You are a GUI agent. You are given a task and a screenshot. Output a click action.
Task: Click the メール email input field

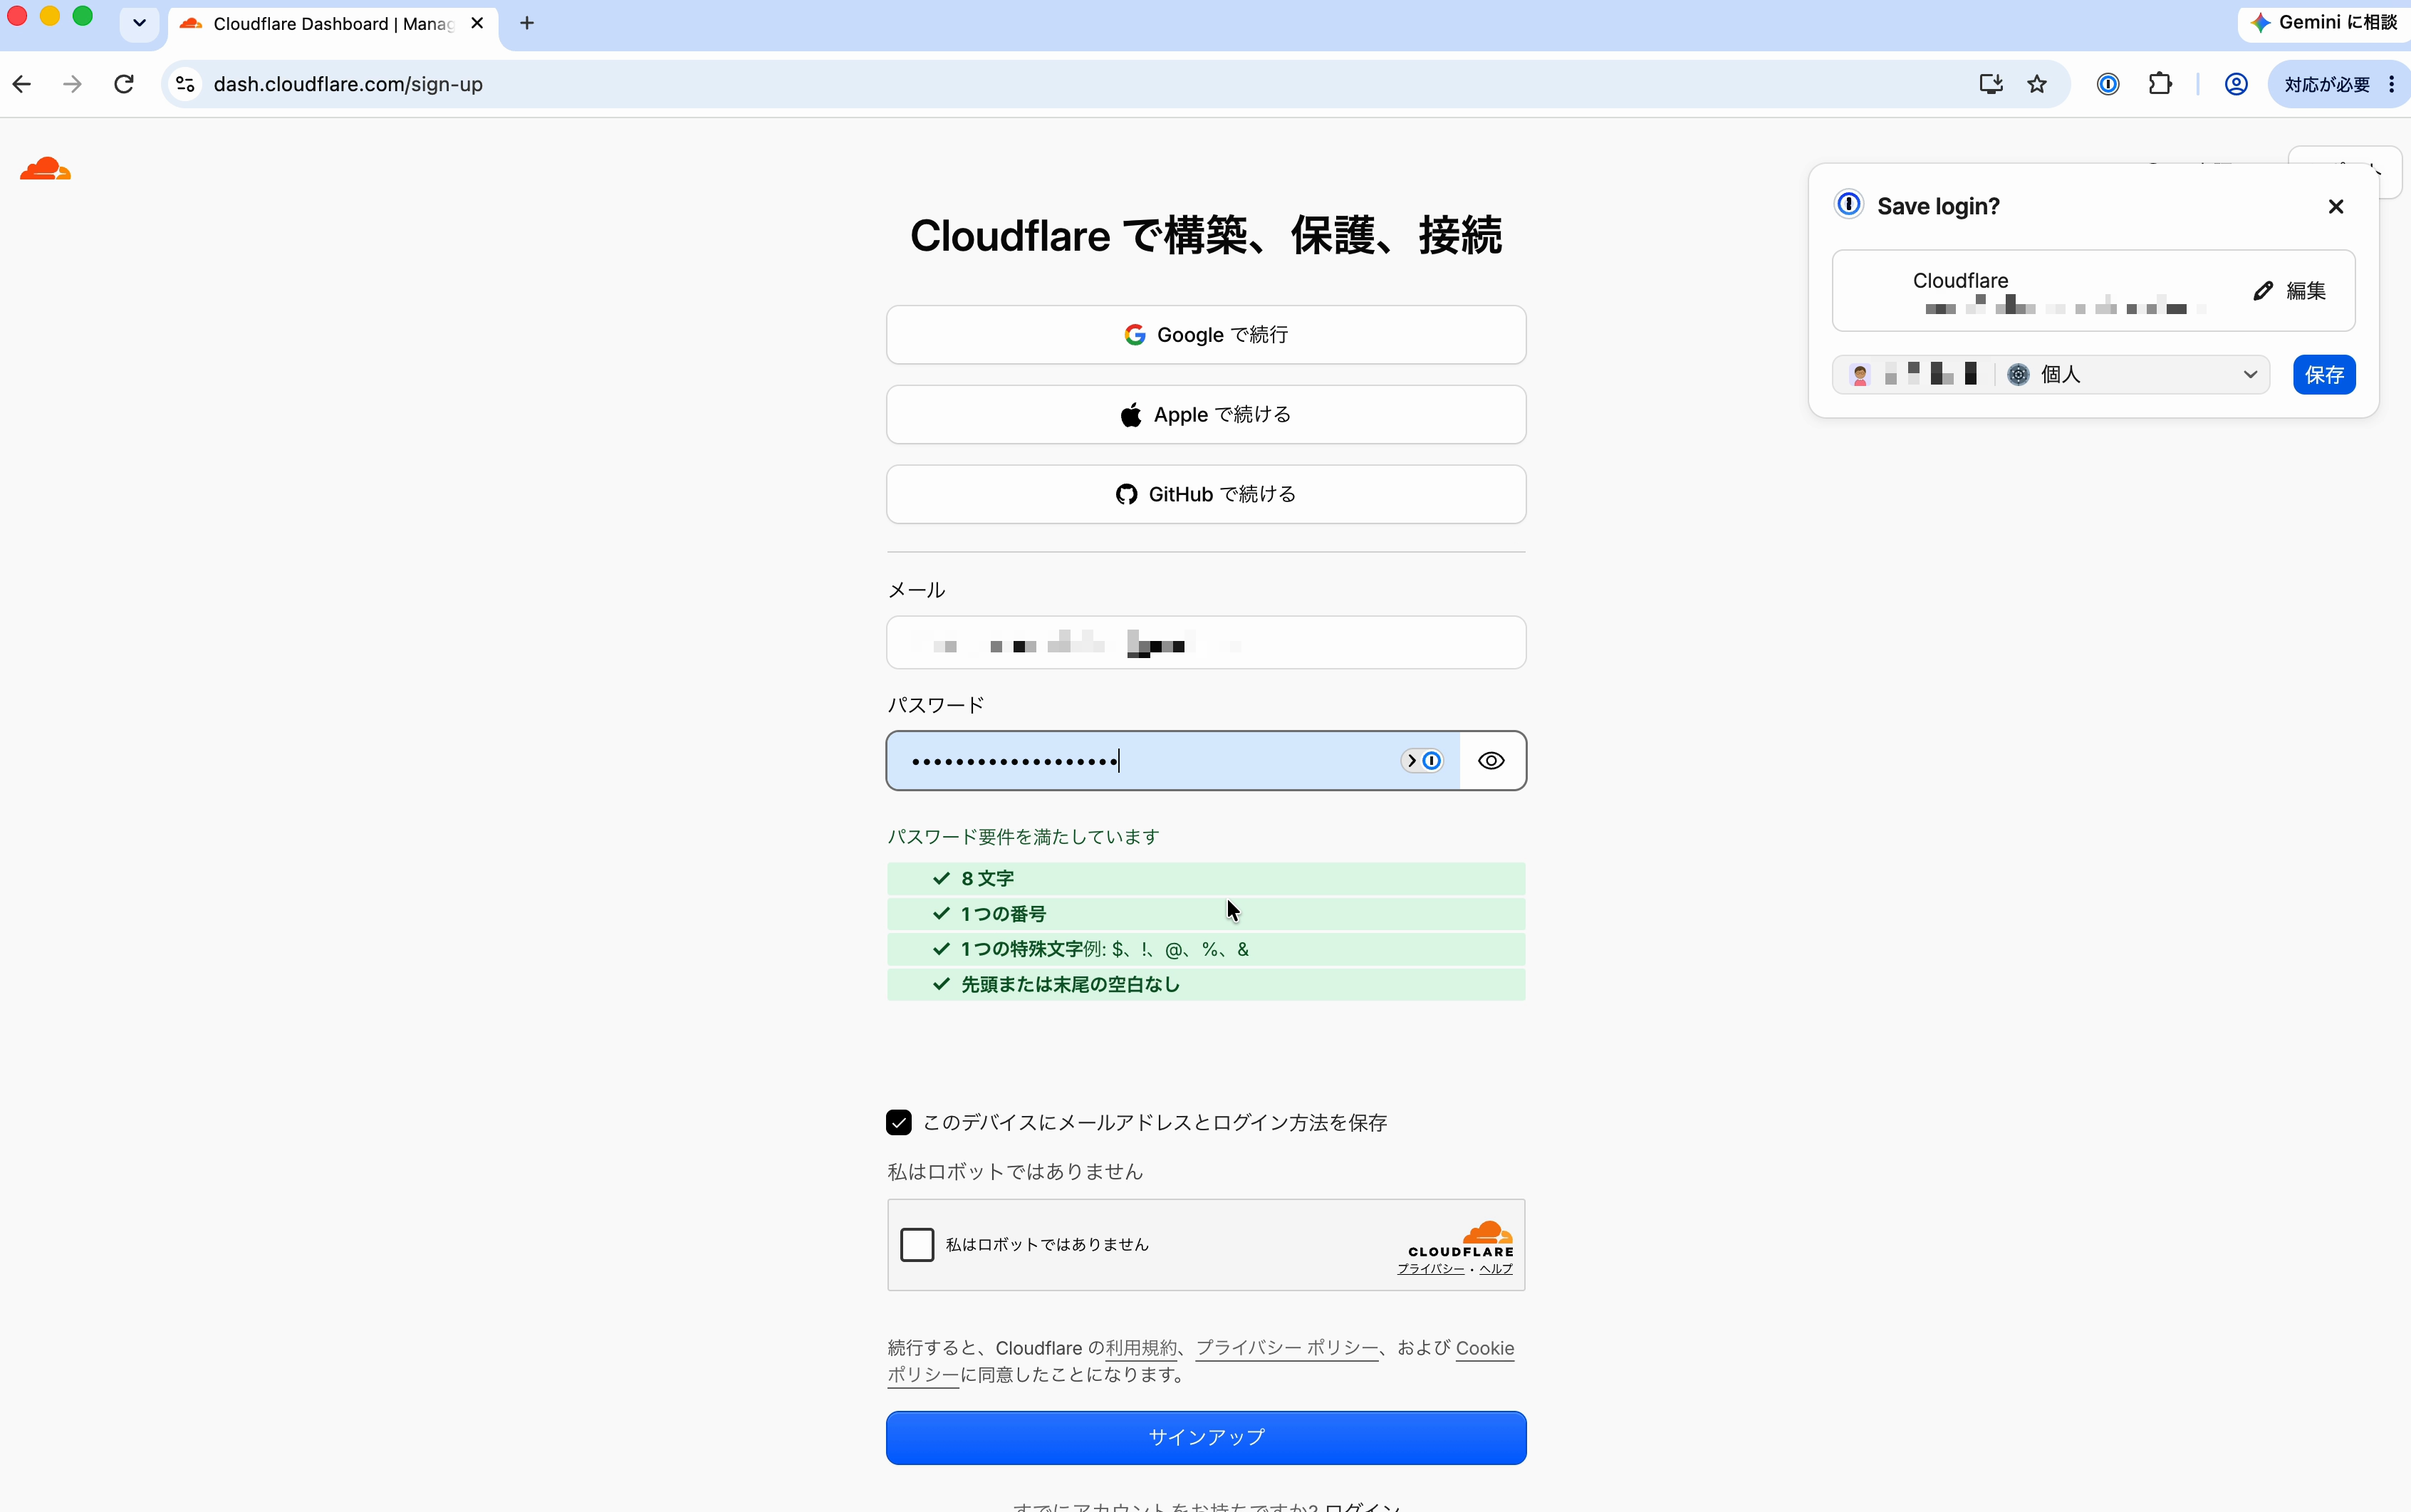[1206, 643]
